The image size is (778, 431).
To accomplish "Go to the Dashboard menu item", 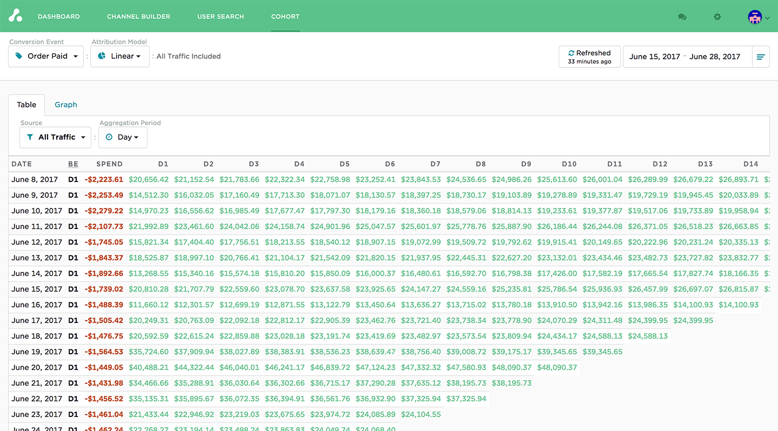I will [59, 17].
